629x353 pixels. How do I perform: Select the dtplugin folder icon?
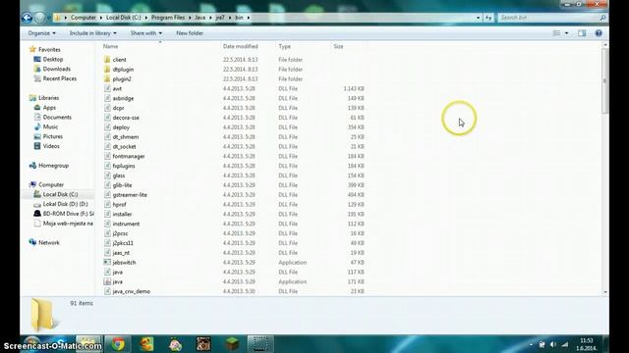(x=107, y=70)
